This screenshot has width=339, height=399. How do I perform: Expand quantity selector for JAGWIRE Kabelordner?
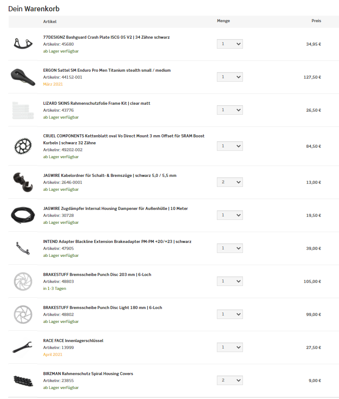click(x=230, y=183)
